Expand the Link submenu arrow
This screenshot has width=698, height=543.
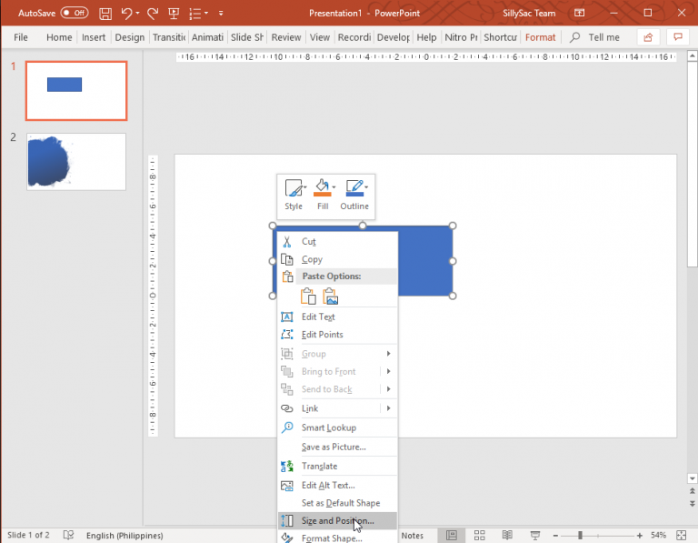[389, 409]
